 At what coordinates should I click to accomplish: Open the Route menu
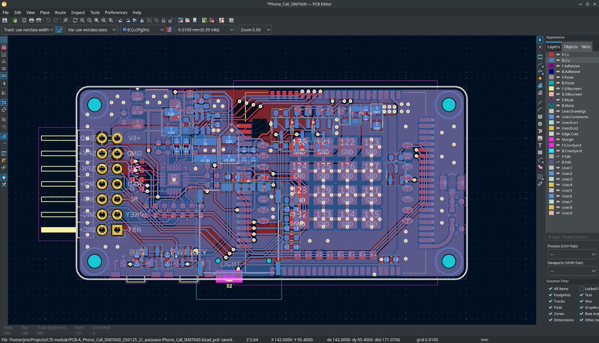pos(60,12)
